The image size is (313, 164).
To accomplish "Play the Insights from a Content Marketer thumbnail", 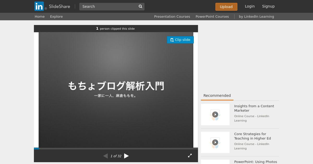I will pos(215,115).
